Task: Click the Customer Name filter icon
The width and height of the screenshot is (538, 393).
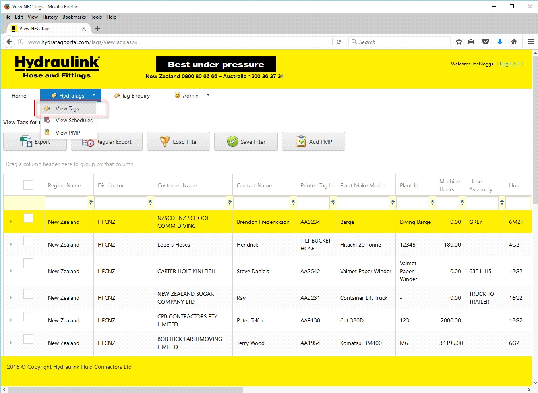Action: coord(230,202)
